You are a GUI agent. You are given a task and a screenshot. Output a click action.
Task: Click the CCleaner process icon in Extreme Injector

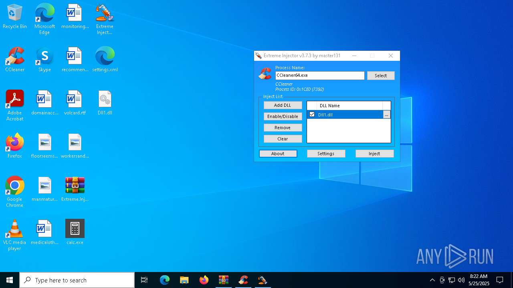coord(265,73)
